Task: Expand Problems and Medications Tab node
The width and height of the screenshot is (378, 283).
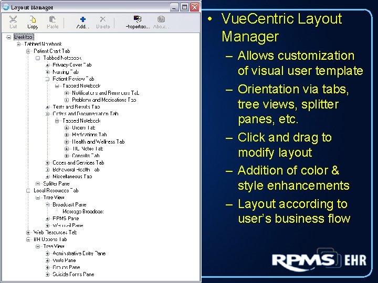Action: click(x=67, y=100)
